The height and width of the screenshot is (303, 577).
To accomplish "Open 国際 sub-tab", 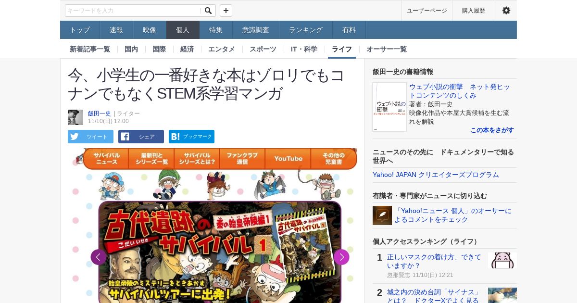I will pos(159,49).
